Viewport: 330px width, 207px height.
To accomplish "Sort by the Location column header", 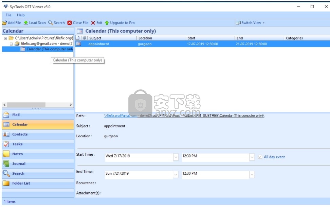I will click(x=161, y=38).
